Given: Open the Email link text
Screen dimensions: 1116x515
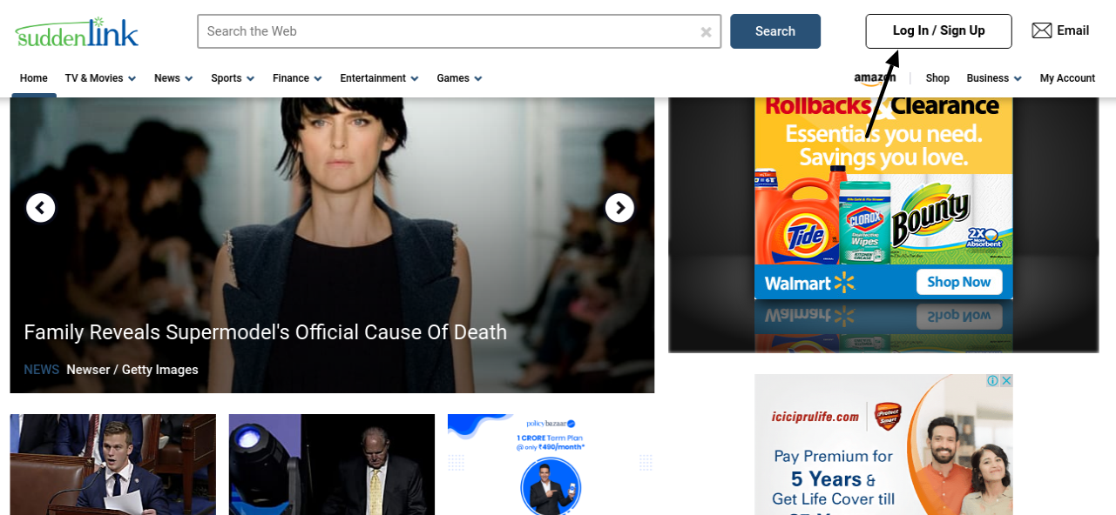Looking at the screenshot, I should pyautogui.click(x=1072, y=30).
